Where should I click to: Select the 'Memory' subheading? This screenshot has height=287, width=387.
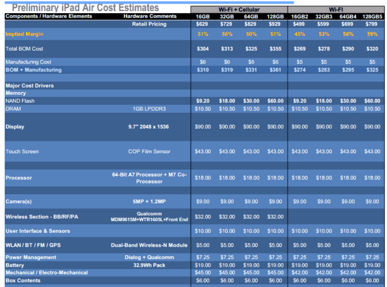pyautogui.click(x=16, y=93)
